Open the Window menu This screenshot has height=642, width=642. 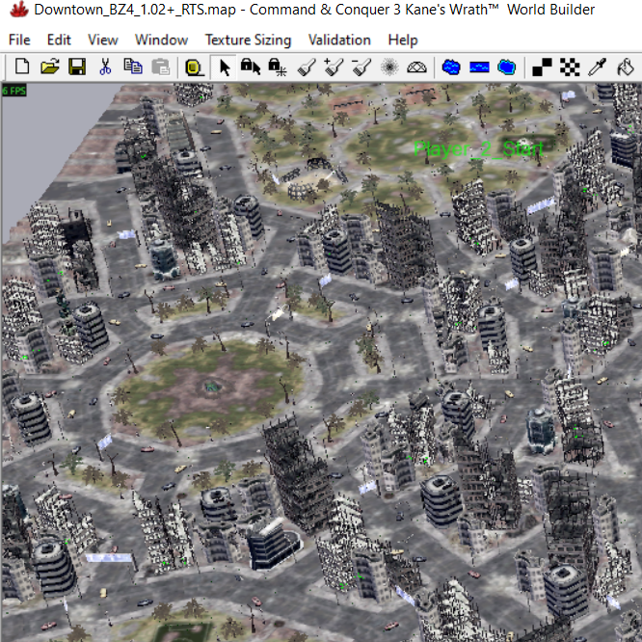point(161,40)
